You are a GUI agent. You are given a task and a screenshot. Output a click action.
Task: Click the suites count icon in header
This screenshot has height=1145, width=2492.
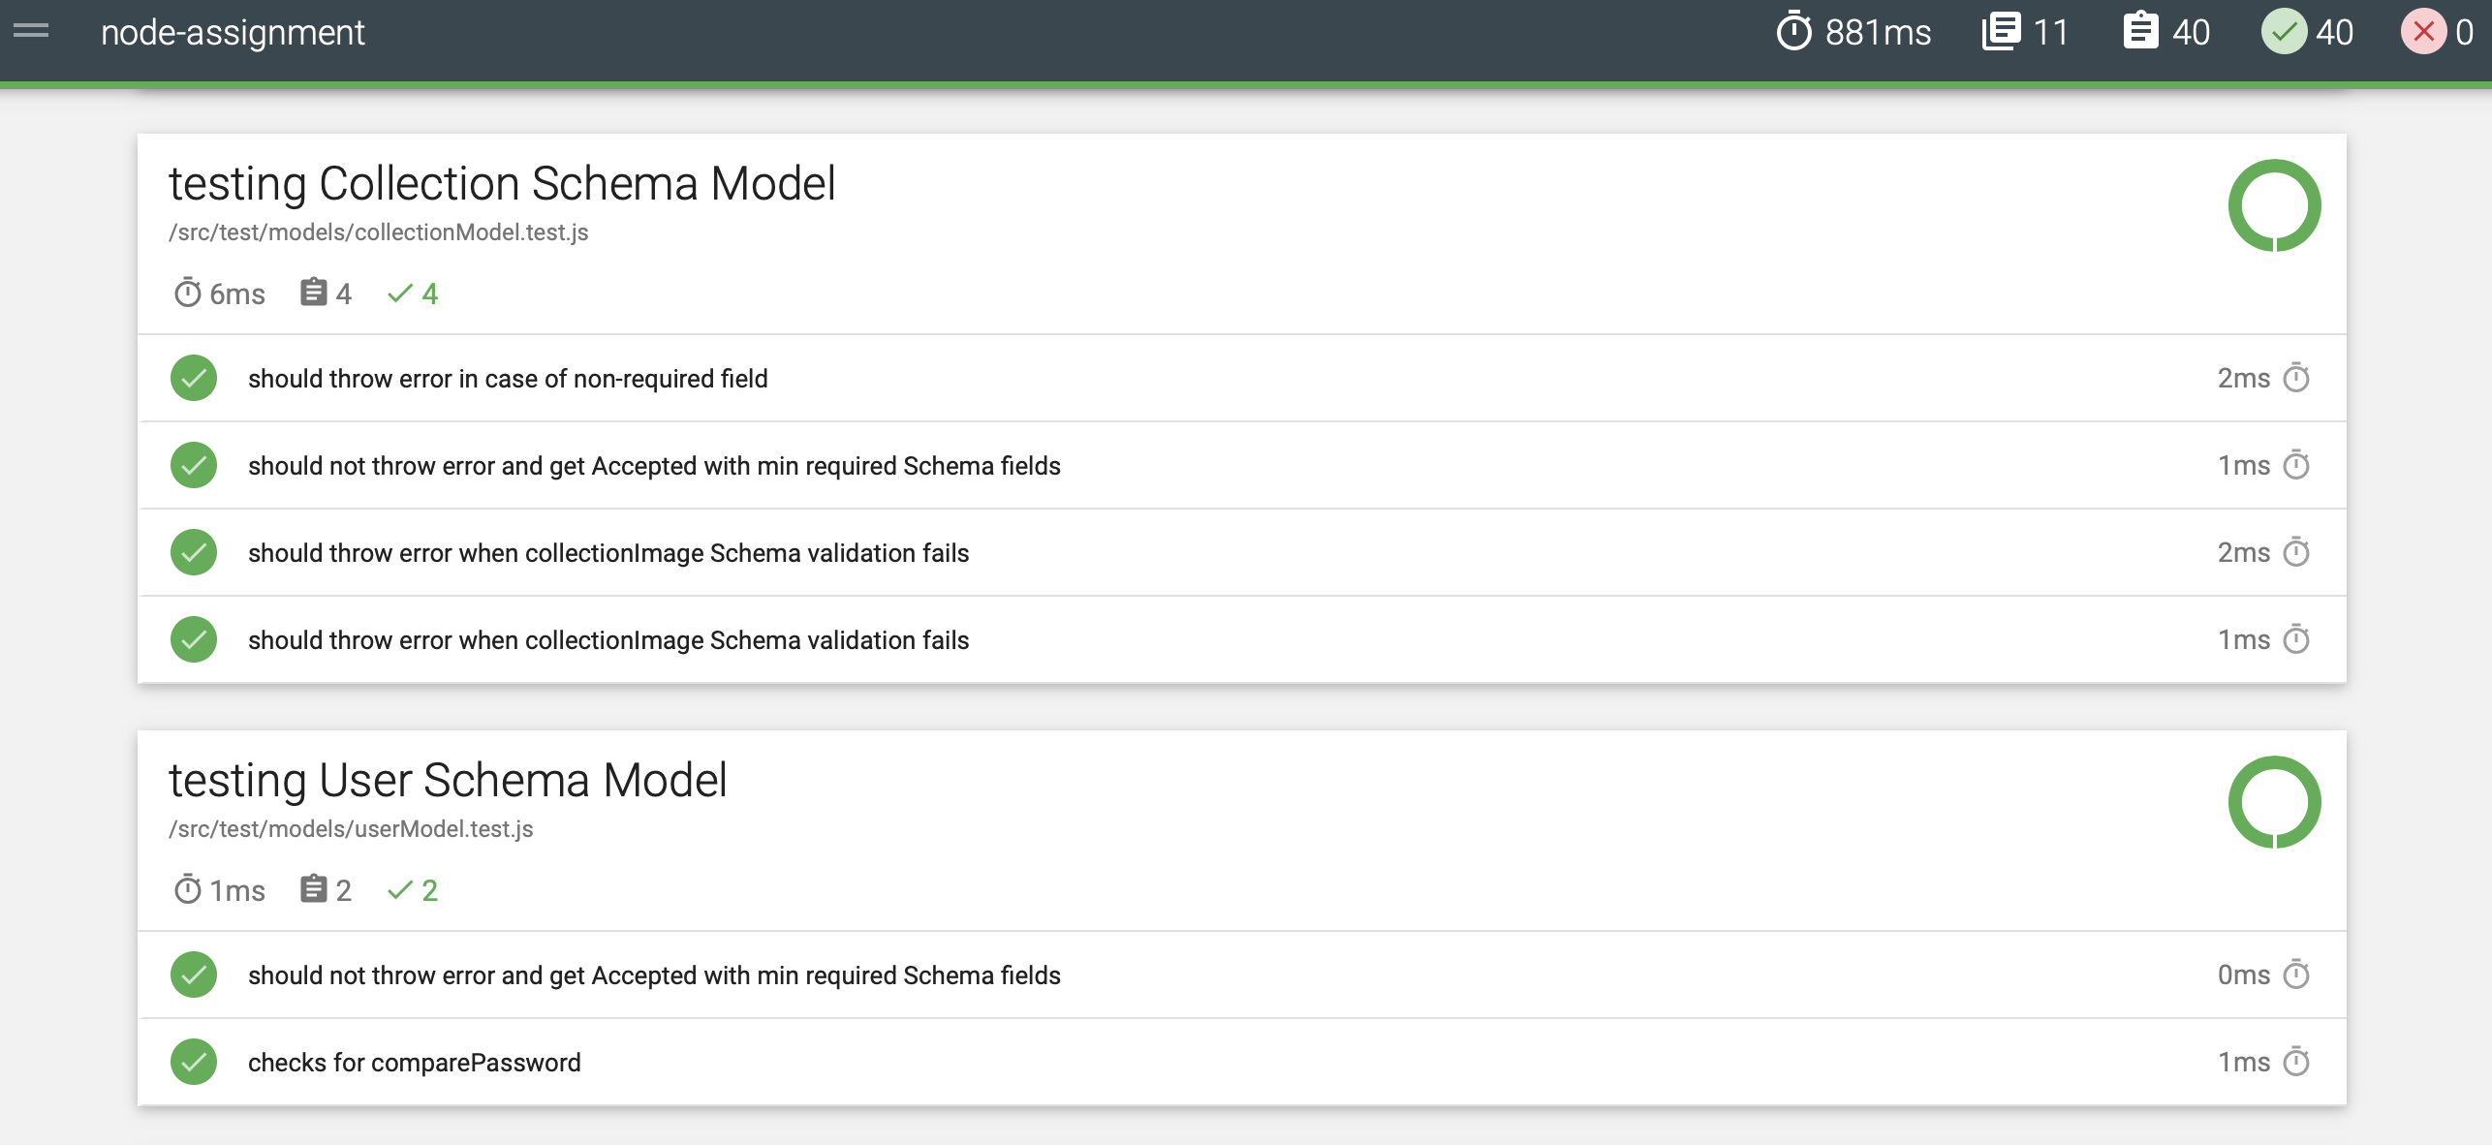(2001, 32)
